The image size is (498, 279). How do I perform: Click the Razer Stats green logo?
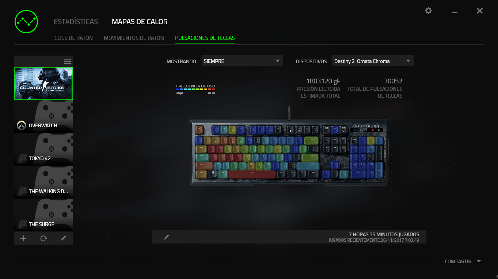[26, 21]
